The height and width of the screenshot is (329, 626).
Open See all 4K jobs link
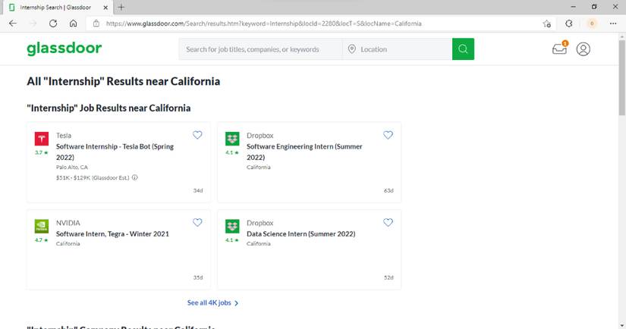coord(212,303)
